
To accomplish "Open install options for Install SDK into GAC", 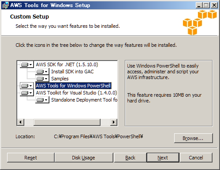I will (x=42, y=72).
